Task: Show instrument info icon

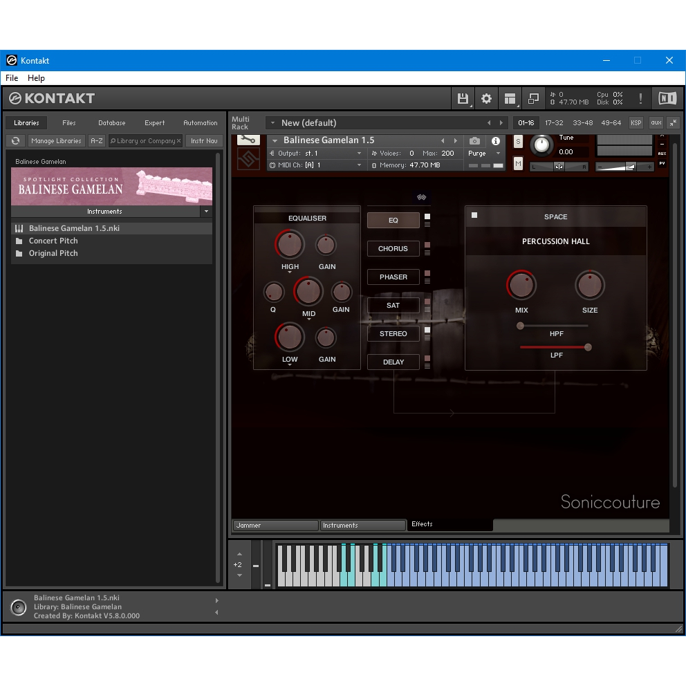Action: tap(496, 141)
